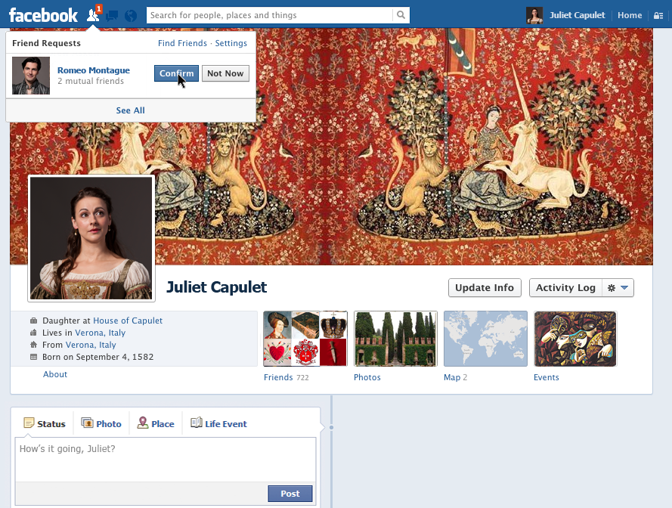
Task: Click the privacy lock icon in header
Action: coord(657,15)
